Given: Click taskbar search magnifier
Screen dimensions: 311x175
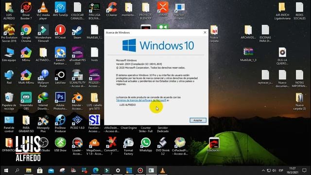Looking at the screenshot, I should tap(17, 171).
